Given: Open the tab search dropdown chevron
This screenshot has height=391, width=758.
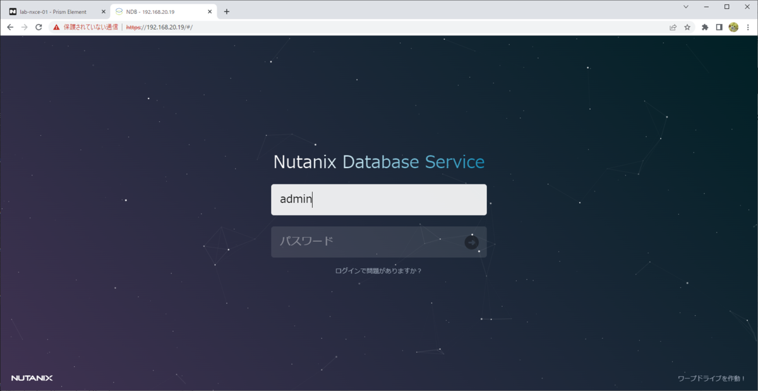Looking at the screenshot, I should point(686,6).
